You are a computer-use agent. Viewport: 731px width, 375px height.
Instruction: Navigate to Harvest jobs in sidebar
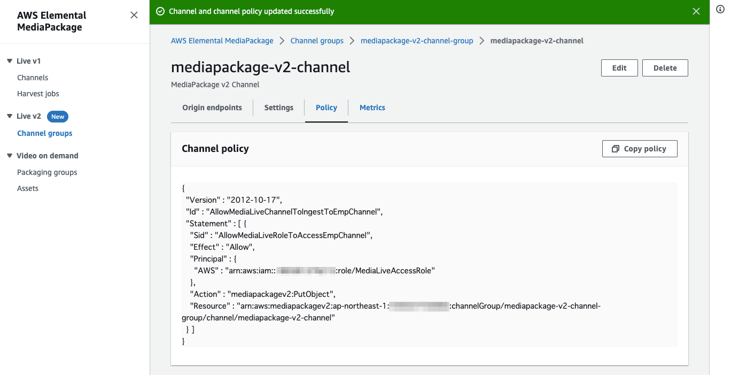click(38, 93)
